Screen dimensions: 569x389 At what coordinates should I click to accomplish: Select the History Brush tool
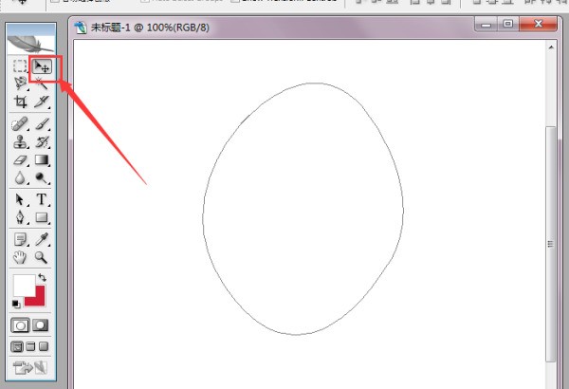coord(42,142)
